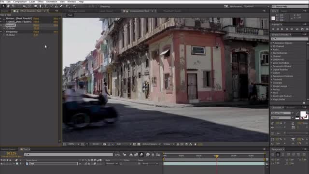The width and height of the screenshot is (309, 174).
Task: Open resolution Full dropdown in viewer
Action: coord(124,144)
